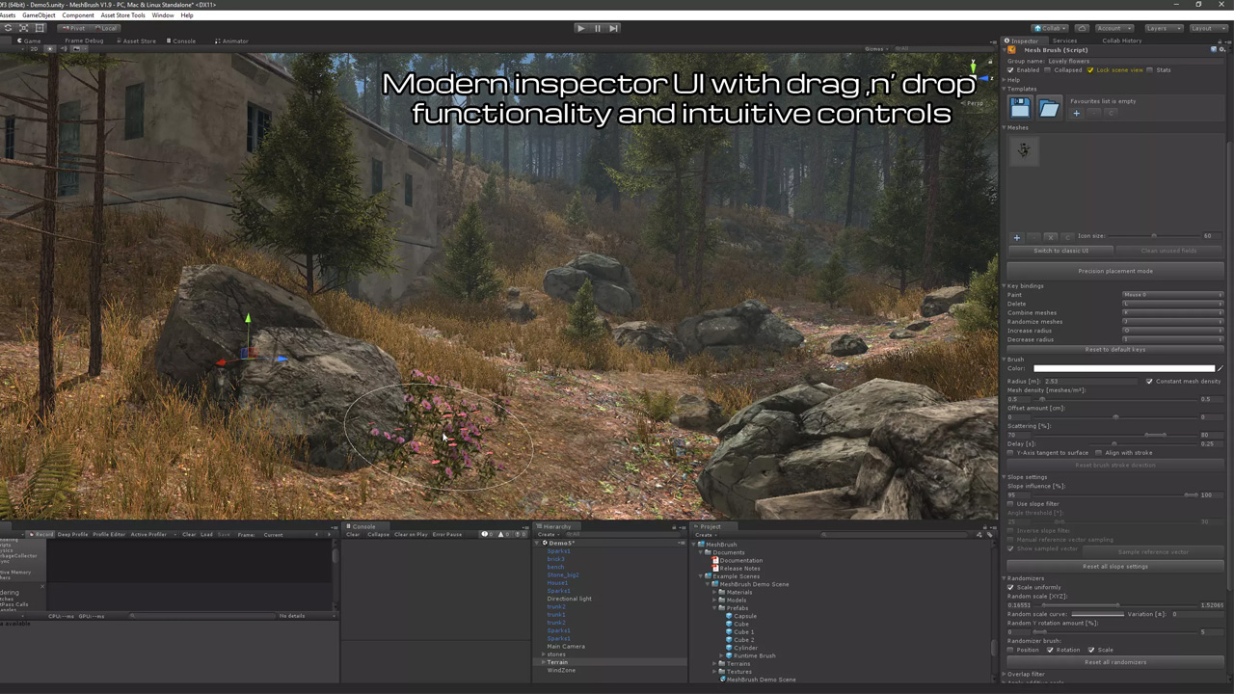1234x694 pixels.
Task: Click the load template folder icon
Action: point(1049,109)
